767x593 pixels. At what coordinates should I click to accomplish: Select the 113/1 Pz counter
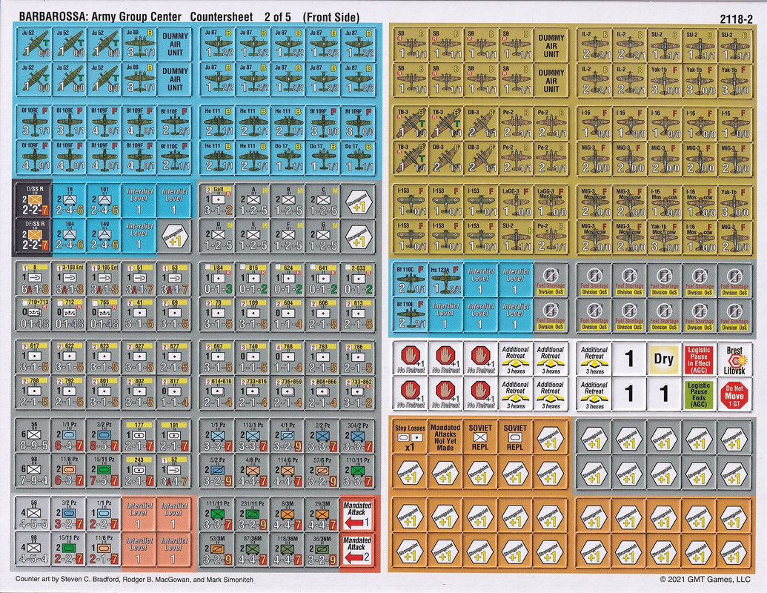click(x=253, y=437)
